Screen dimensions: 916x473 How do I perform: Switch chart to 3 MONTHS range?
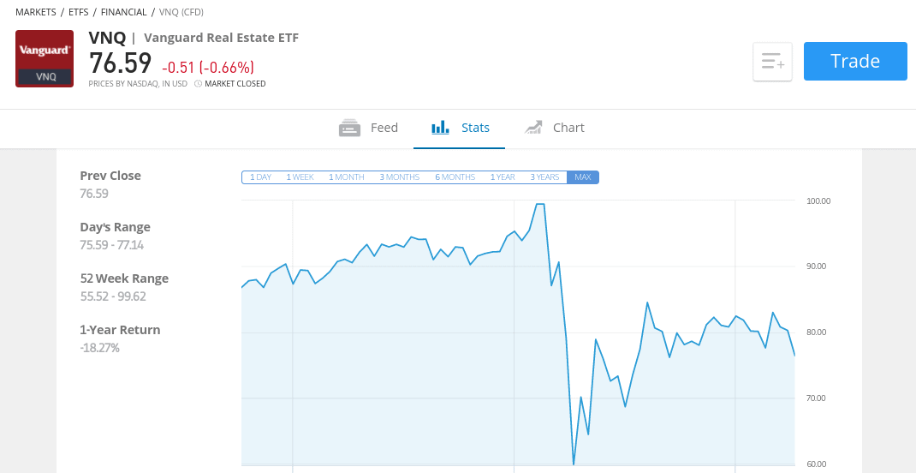click(x=400, y=177)
